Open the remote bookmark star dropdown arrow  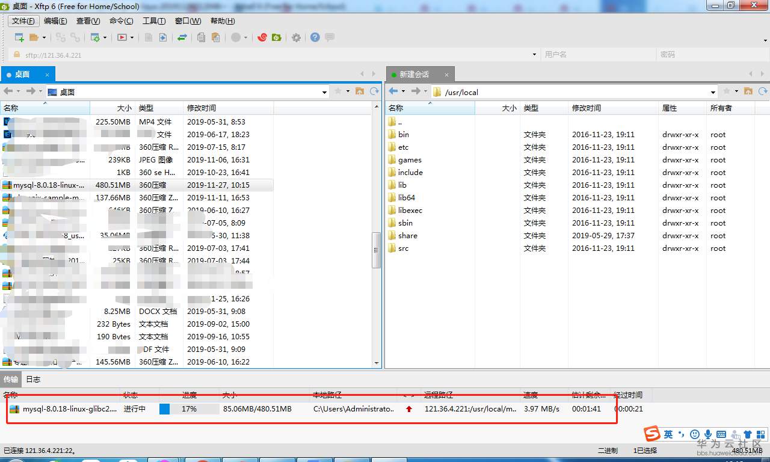pos(736,91)
